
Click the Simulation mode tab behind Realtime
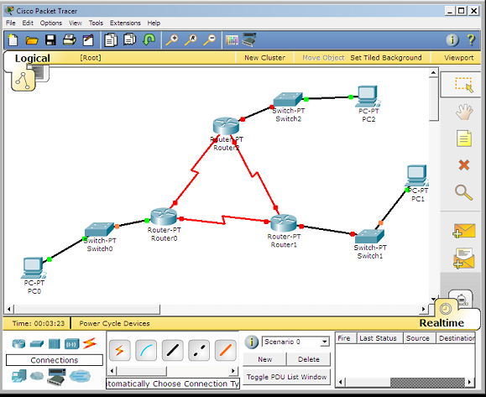[x=461, y=298]
